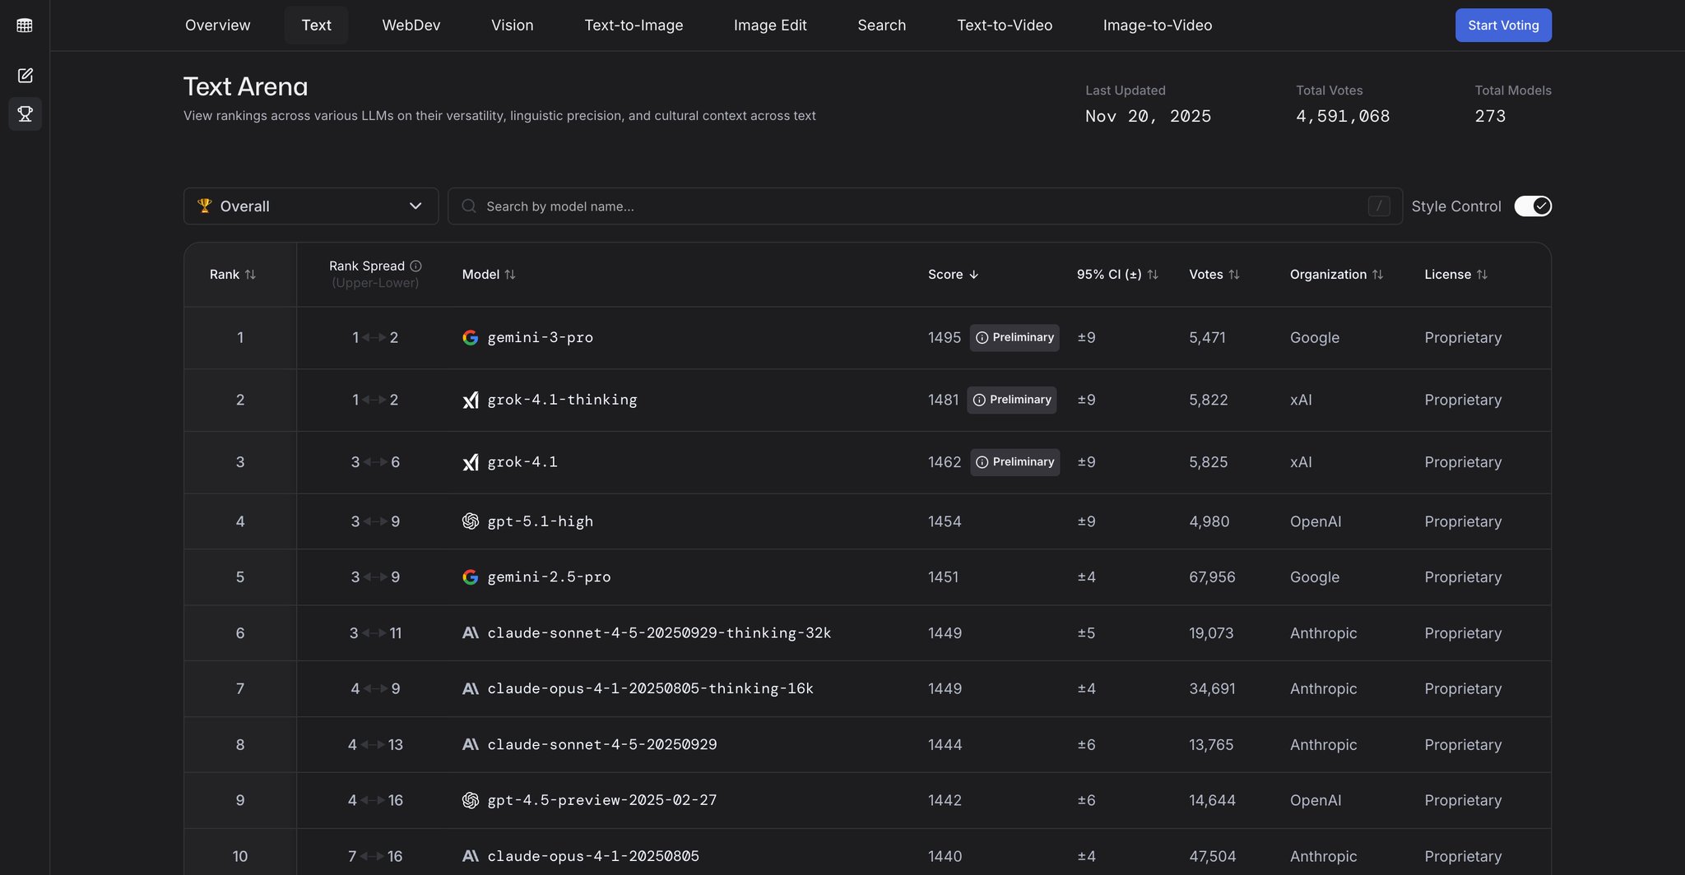Sort by Score descending arrow
Viewport: 1685px width, 875px height.
tap(974, 275)
